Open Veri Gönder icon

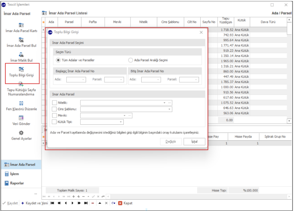tap(21, 118)
